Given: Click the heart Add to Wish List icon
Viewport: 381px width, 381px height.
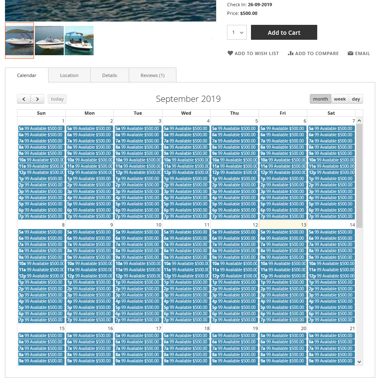Looking at the screenshot, I should pos(230,53).
